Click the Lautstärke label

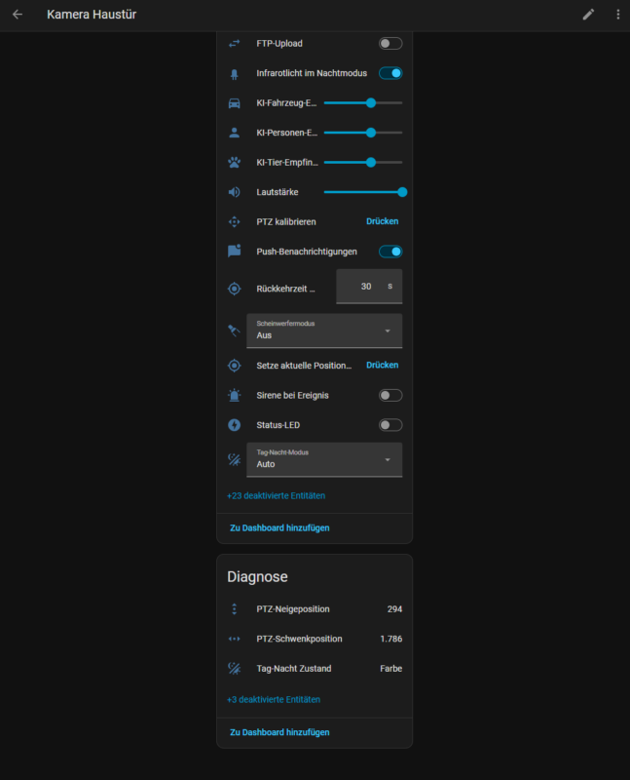278,192
